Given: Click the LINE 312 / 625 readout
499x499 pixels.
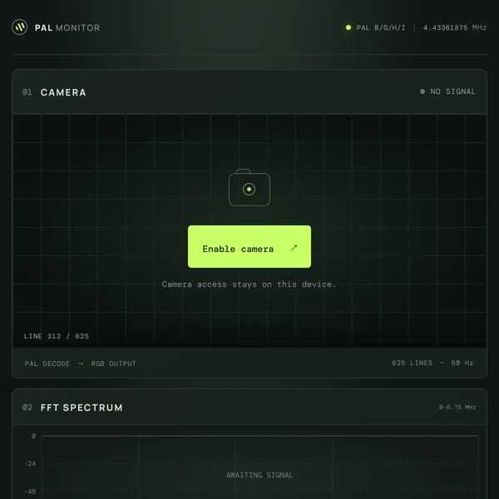Looking at the screenshot, I should coord(57,336).
